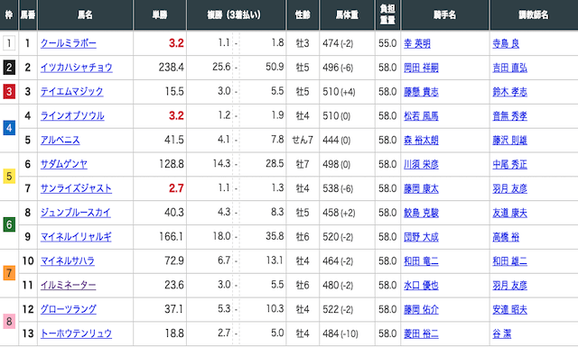
Task: Open trainer link 寺島 良
Action: [506, 44]
